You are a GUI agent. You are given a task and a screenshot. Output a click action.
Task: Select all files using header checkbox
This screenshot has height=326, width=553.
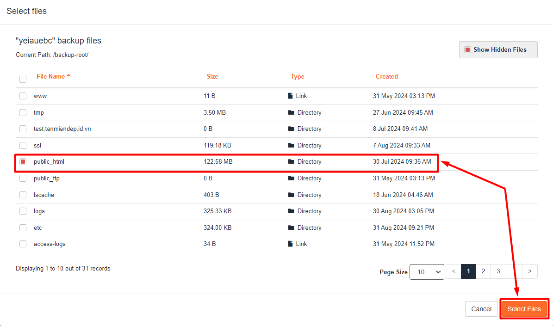(x=23, y=79)
